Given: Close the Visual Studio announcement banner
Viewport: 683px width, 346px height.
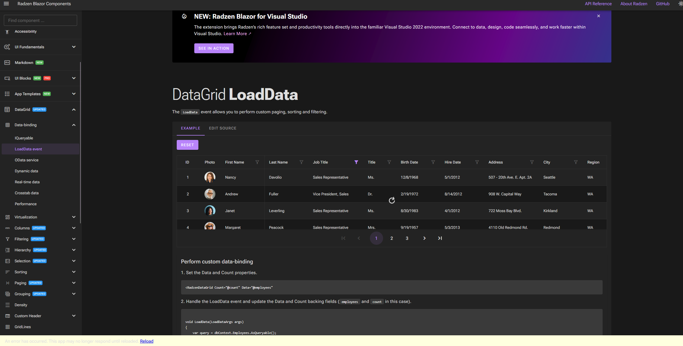Looking at the screenshot, I should tap(598, 16).
